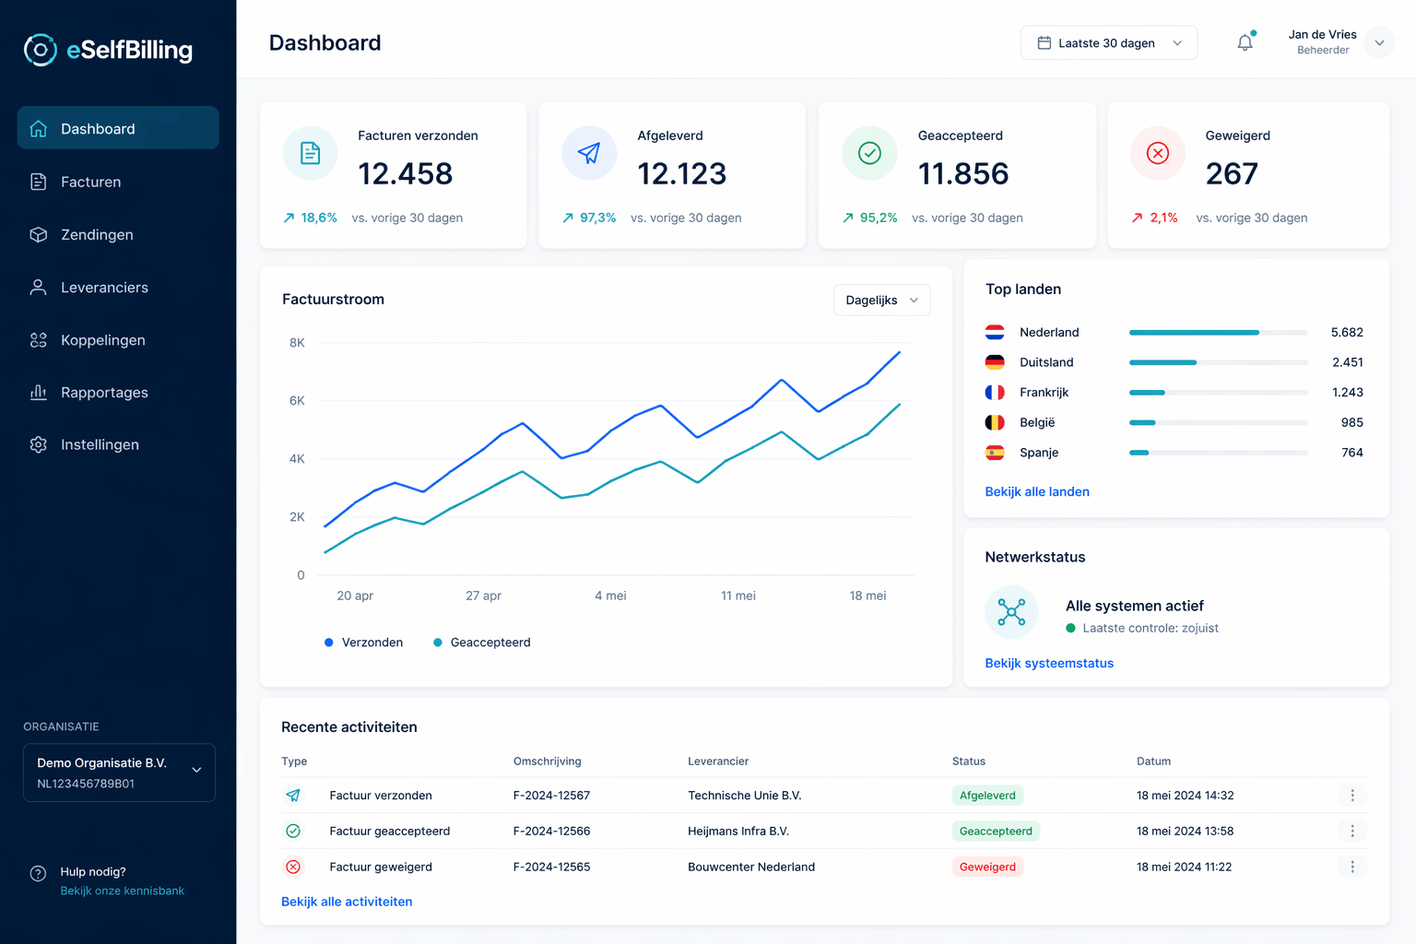Toggle the Geaccepteerd series in chart legend
The image size is (1416, 944).
(x=481, y=643)
